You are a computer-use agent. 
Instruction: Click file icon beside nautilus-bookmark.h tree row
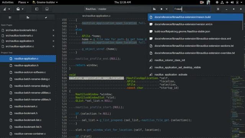(x=11, y=113)
